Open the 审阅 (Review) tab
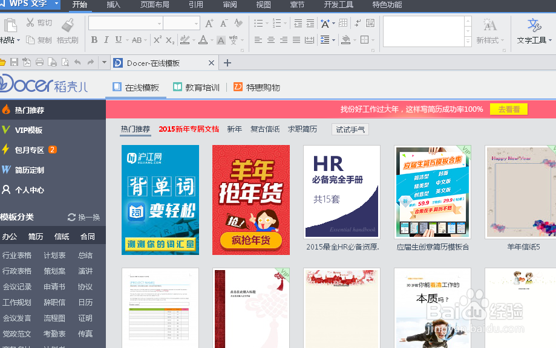 [x=230, y=5]
